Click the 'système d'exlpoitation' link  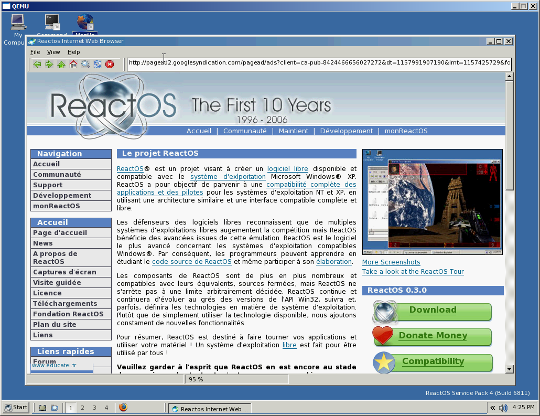coord(228,177)
